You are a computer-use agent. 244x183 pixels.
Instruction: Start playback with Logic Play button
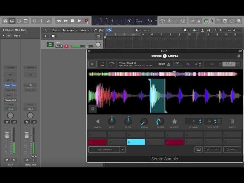click(x=79, y=21)
